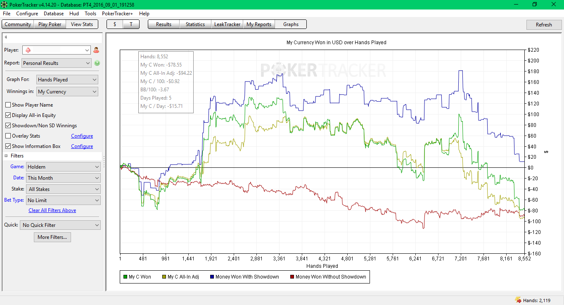Viewport: 564px width, 305px height.
Task: Click the green My C Won legend swatch
Action: pyautogui.click(x=126, y=277)
